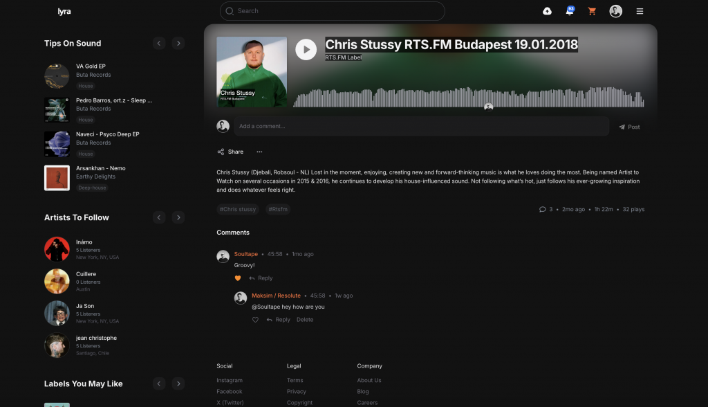708x407 pixels.
Task: Like Maksim / Resolute's comment
Action: click(x=255, y=320)
